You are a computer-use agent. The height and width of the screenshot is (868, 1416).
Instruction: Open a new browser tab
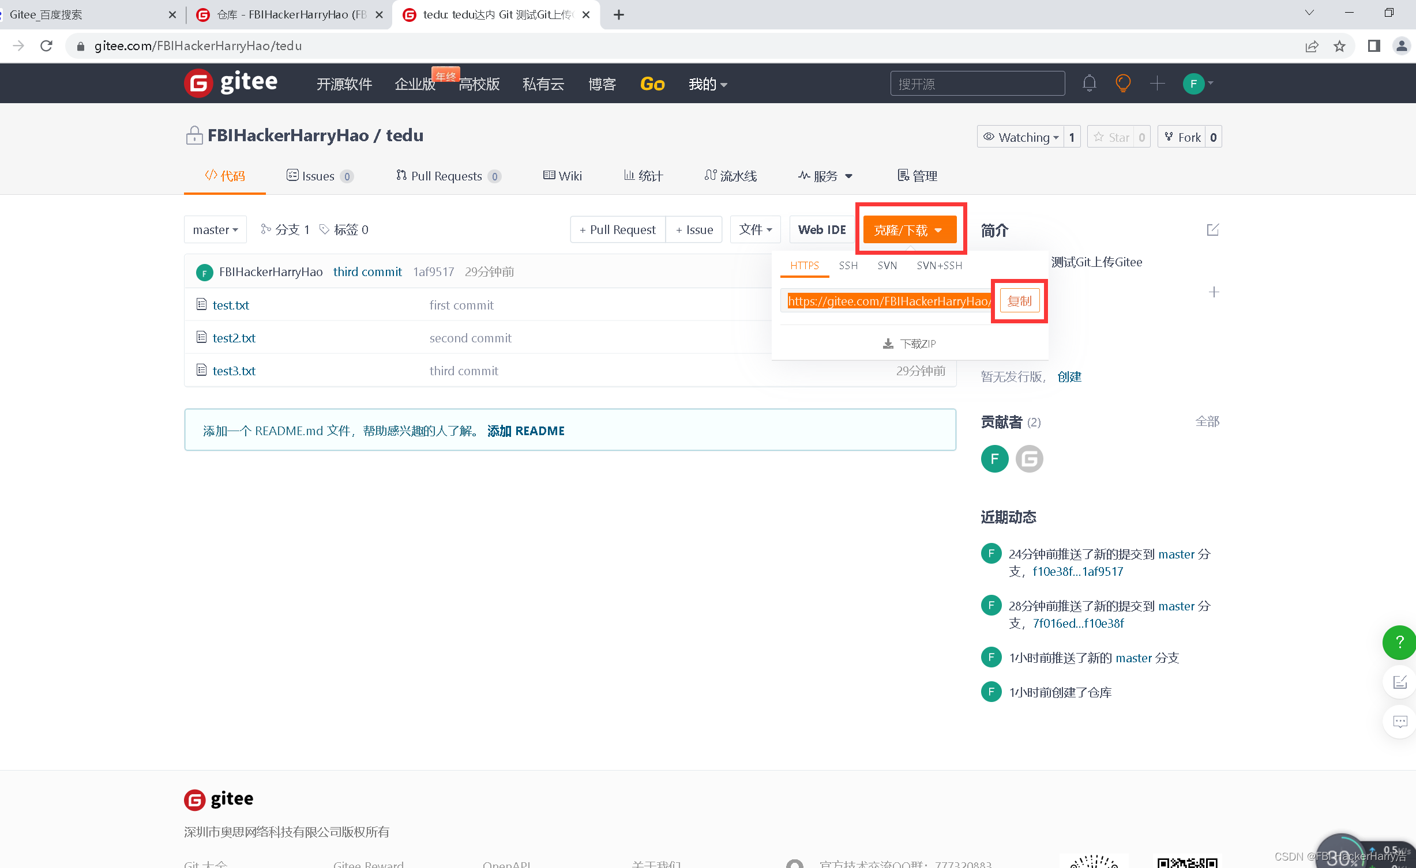(x=619, y=14)
